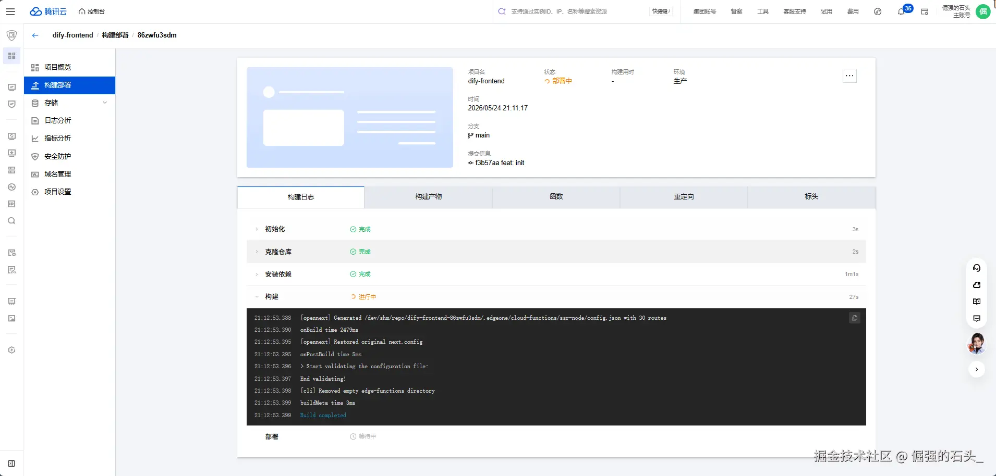Open the book documentation floating icon

pos(977,302)
